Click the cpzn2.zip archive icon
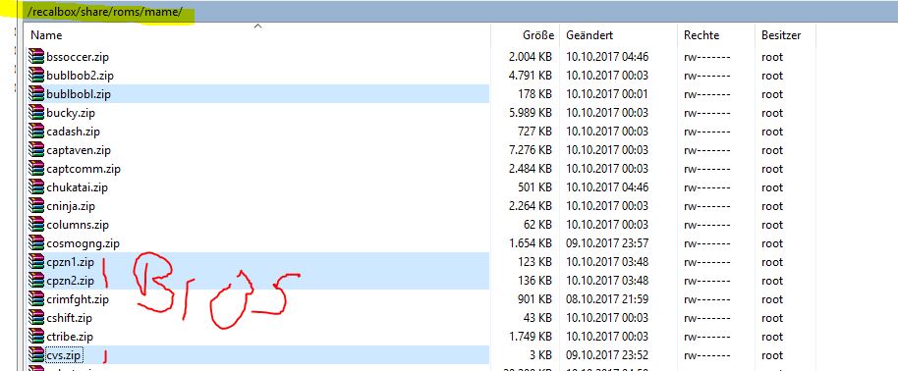The image size is (898, 371). pyautogui.click(x=36, y=281)
